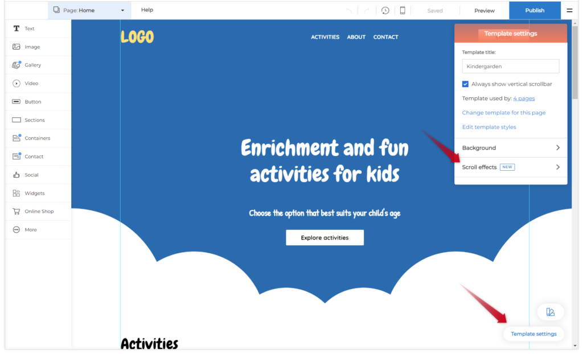Open the hamburger menu icon
Screen dimensions: 583x354
click(569, 10)
